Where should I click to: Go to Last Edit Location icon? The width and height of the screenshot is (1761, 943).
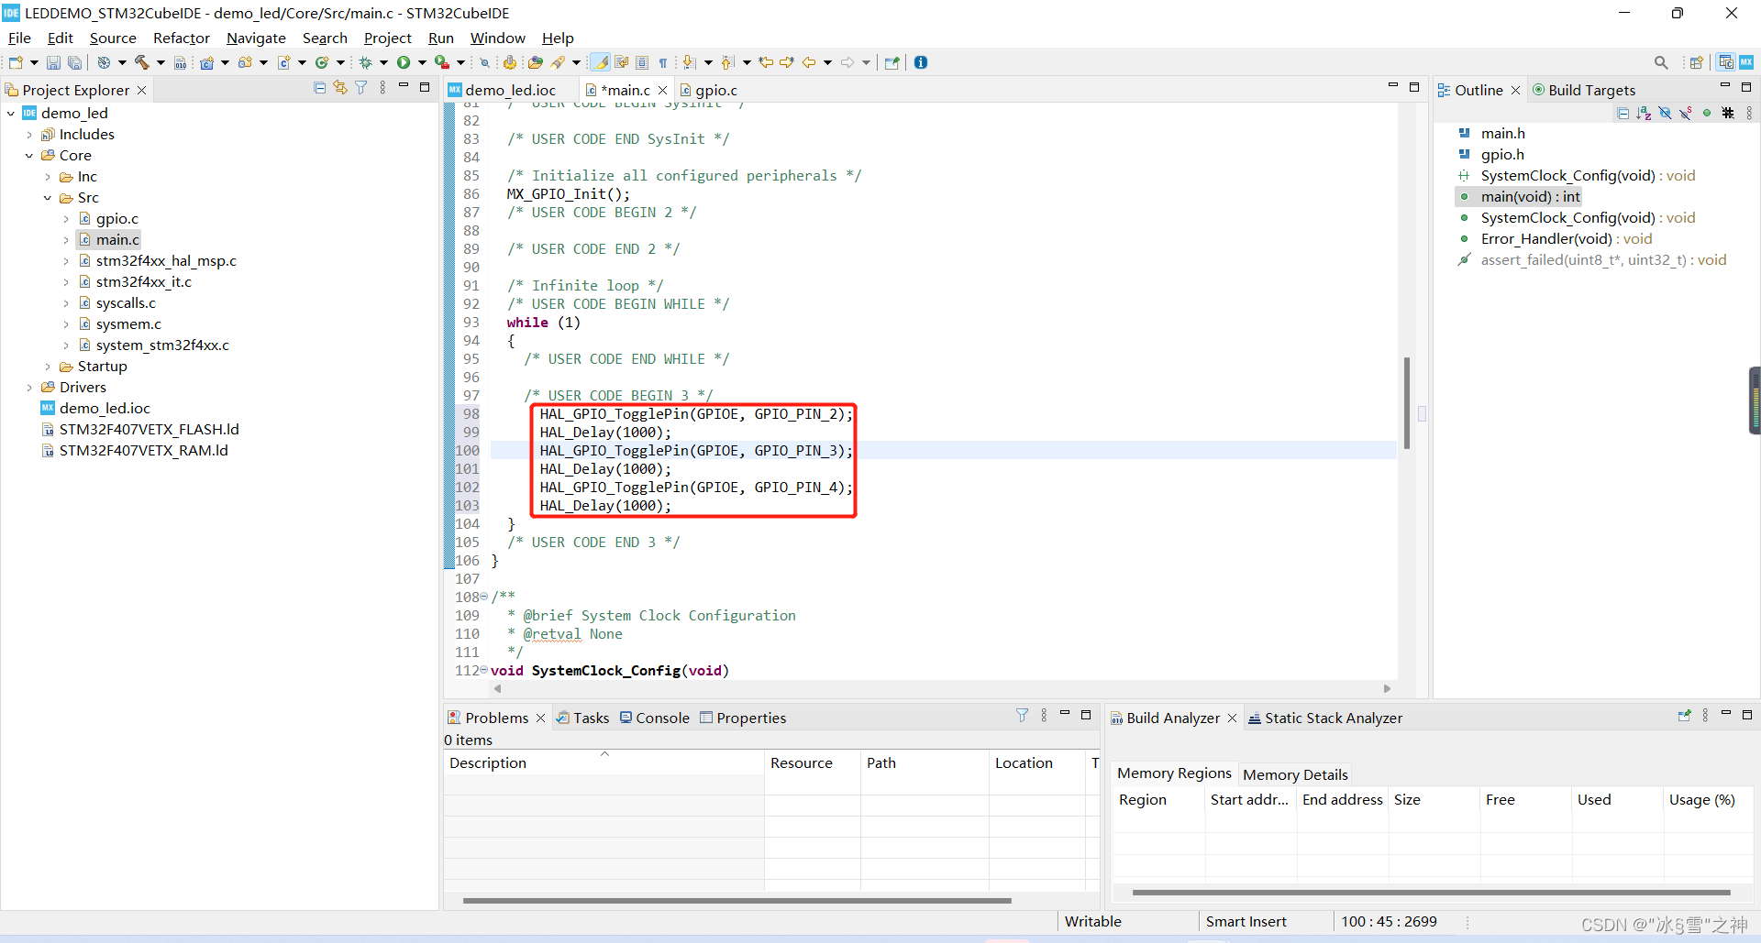766,62
